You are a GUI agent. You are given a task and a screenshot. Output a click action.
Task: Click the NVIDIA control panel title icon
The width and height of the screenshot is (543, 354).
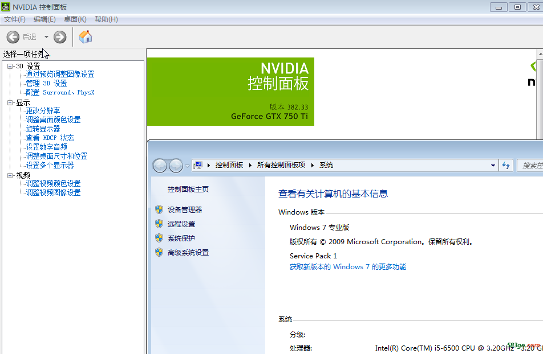click(x=6, y=7)
